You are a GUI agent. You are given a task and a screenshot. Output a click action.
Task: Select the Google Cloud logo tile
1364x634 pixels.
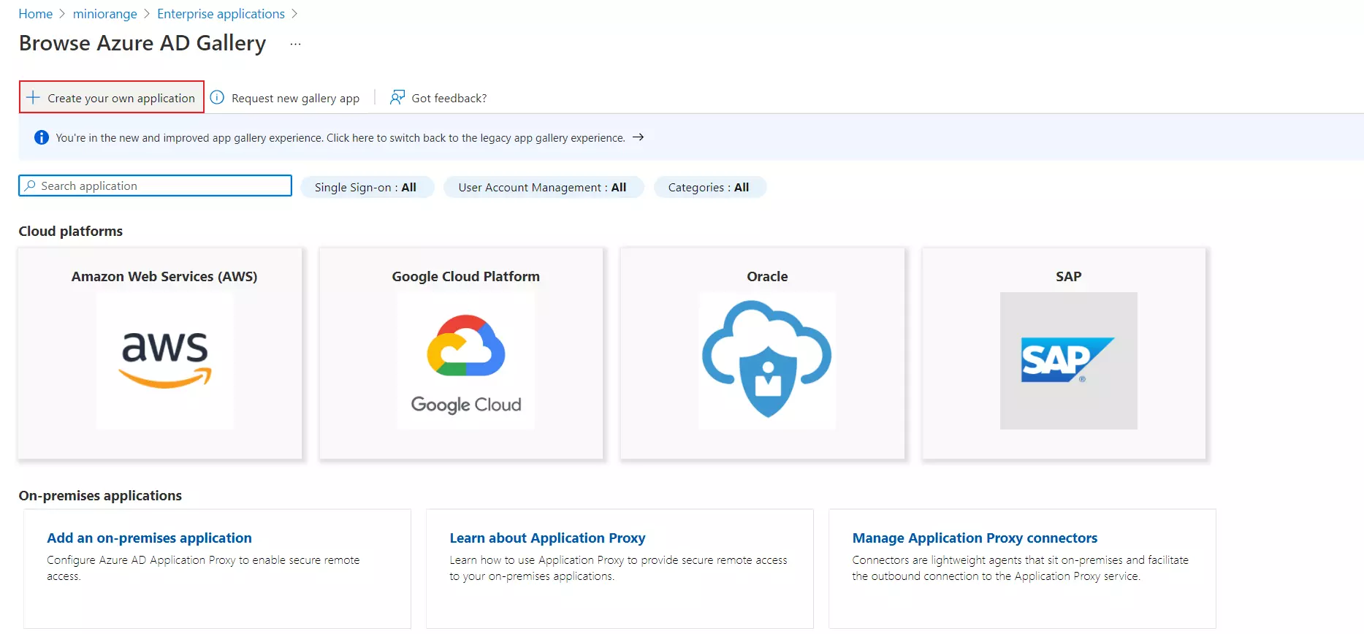pyautogui.click(x=466, y=361)
